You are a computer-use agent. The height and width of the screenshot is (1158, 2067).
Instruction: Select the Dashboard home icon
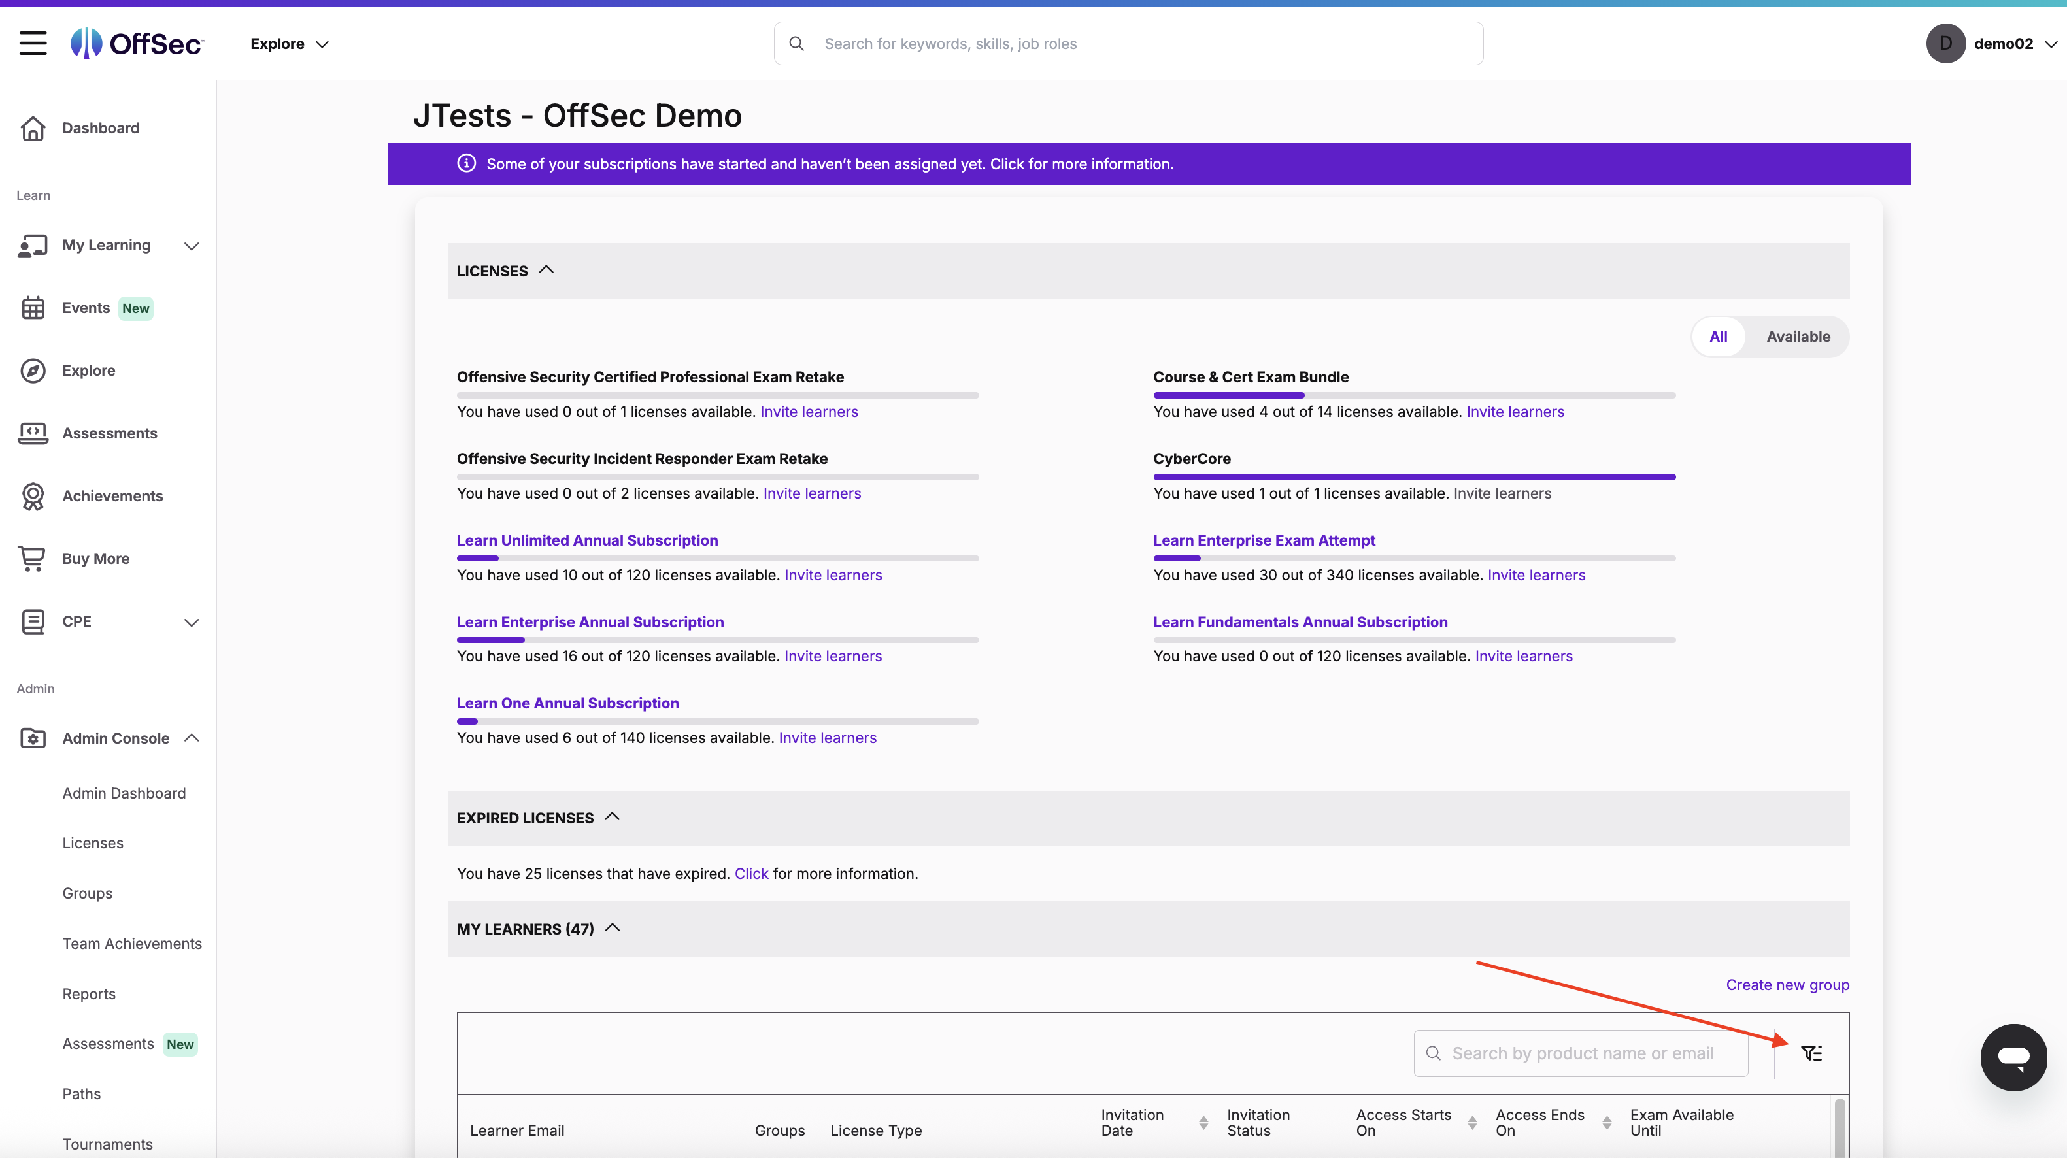coord(33,127)
